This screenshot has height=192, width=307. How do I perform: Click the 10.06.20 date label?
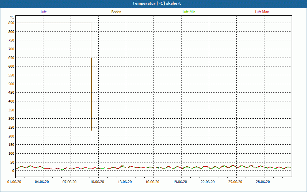click(97, 182)
